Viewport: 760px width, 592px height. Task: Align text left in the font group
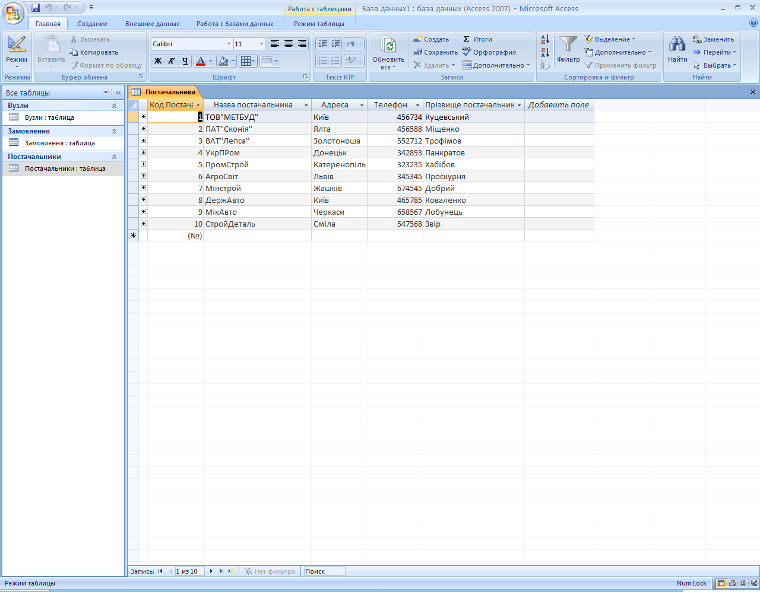click(x=274, y=44)
